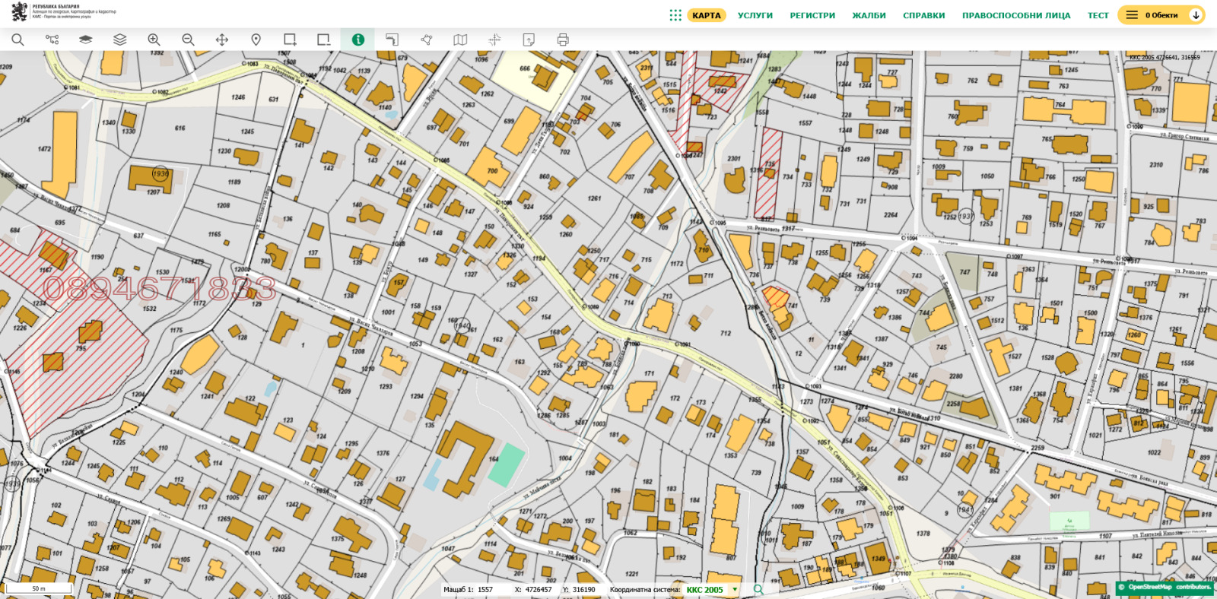
Task: Toggle the add rectangle selection tool
Action: coord(290,40)
